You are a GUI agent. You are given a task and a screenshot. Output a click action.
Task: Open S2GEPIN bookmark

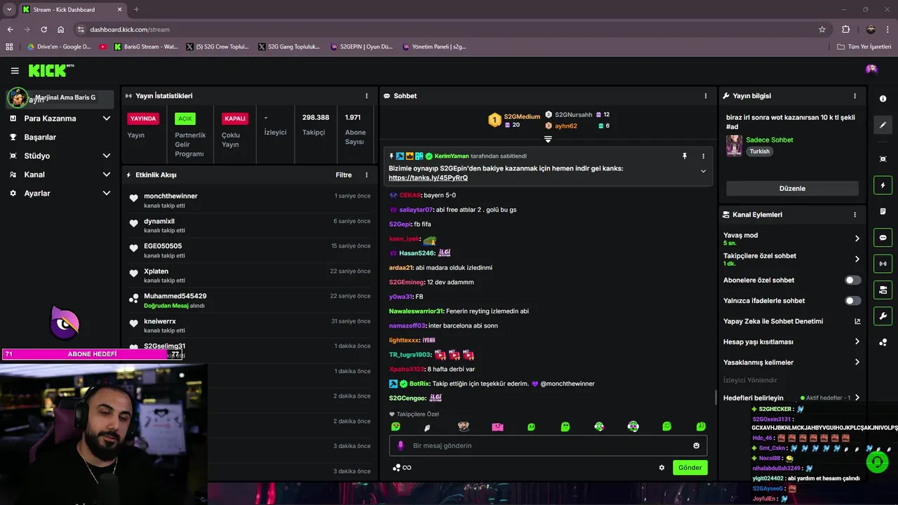[361, 47]
